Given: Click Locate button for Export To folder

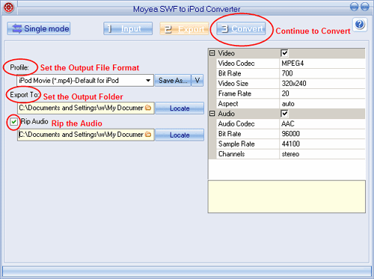Looking at the screenshot, I should tap(180, 108).
